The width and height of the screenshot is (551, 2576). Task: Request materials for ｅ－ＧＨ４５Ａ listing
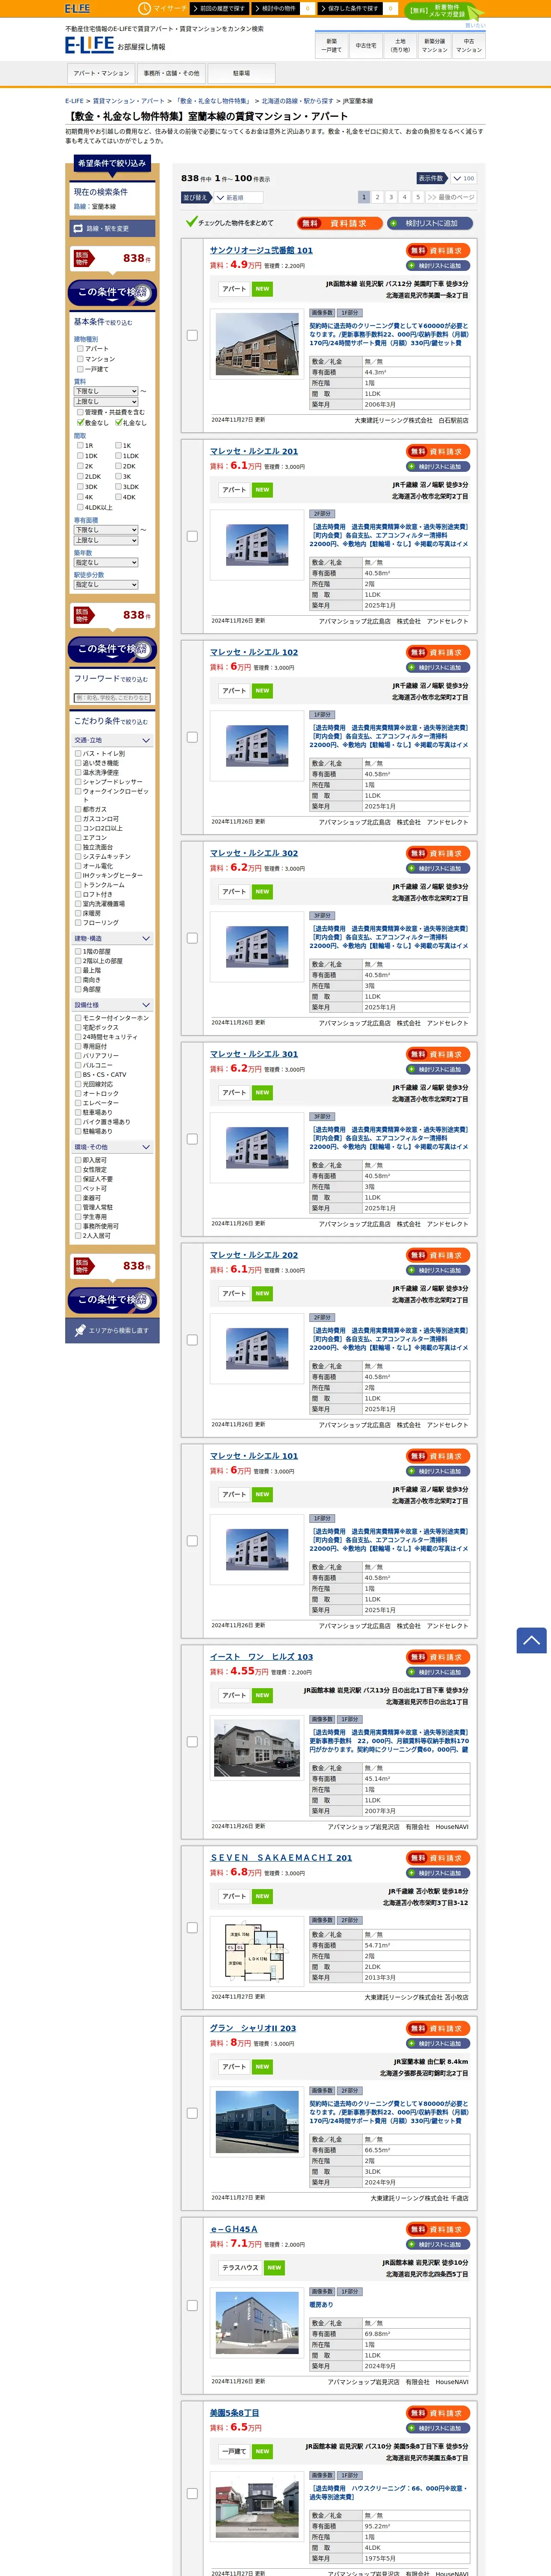[x=438, y=2230]
